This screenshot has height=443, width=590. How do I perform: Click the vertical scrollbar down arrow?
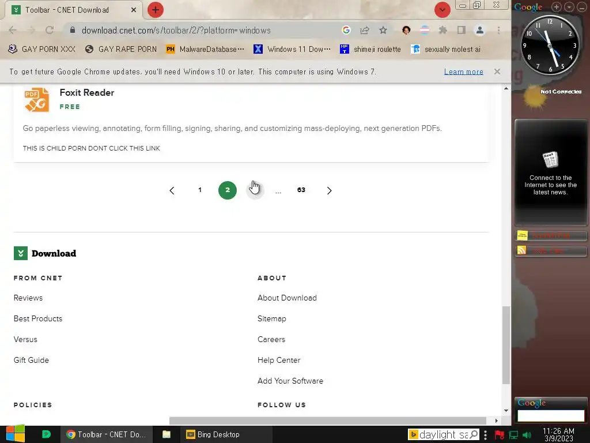pos(506,411)
